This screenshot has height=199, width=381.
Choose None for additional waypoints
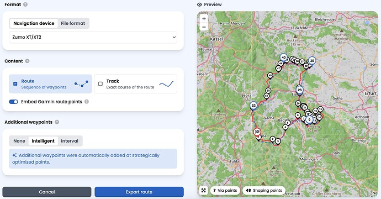point(19,141)
